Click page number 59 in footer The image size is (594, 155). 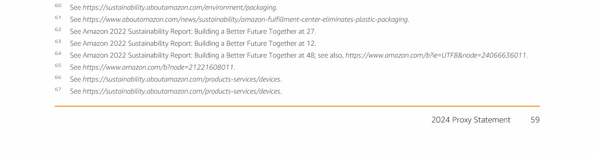[x=535, y=120]
